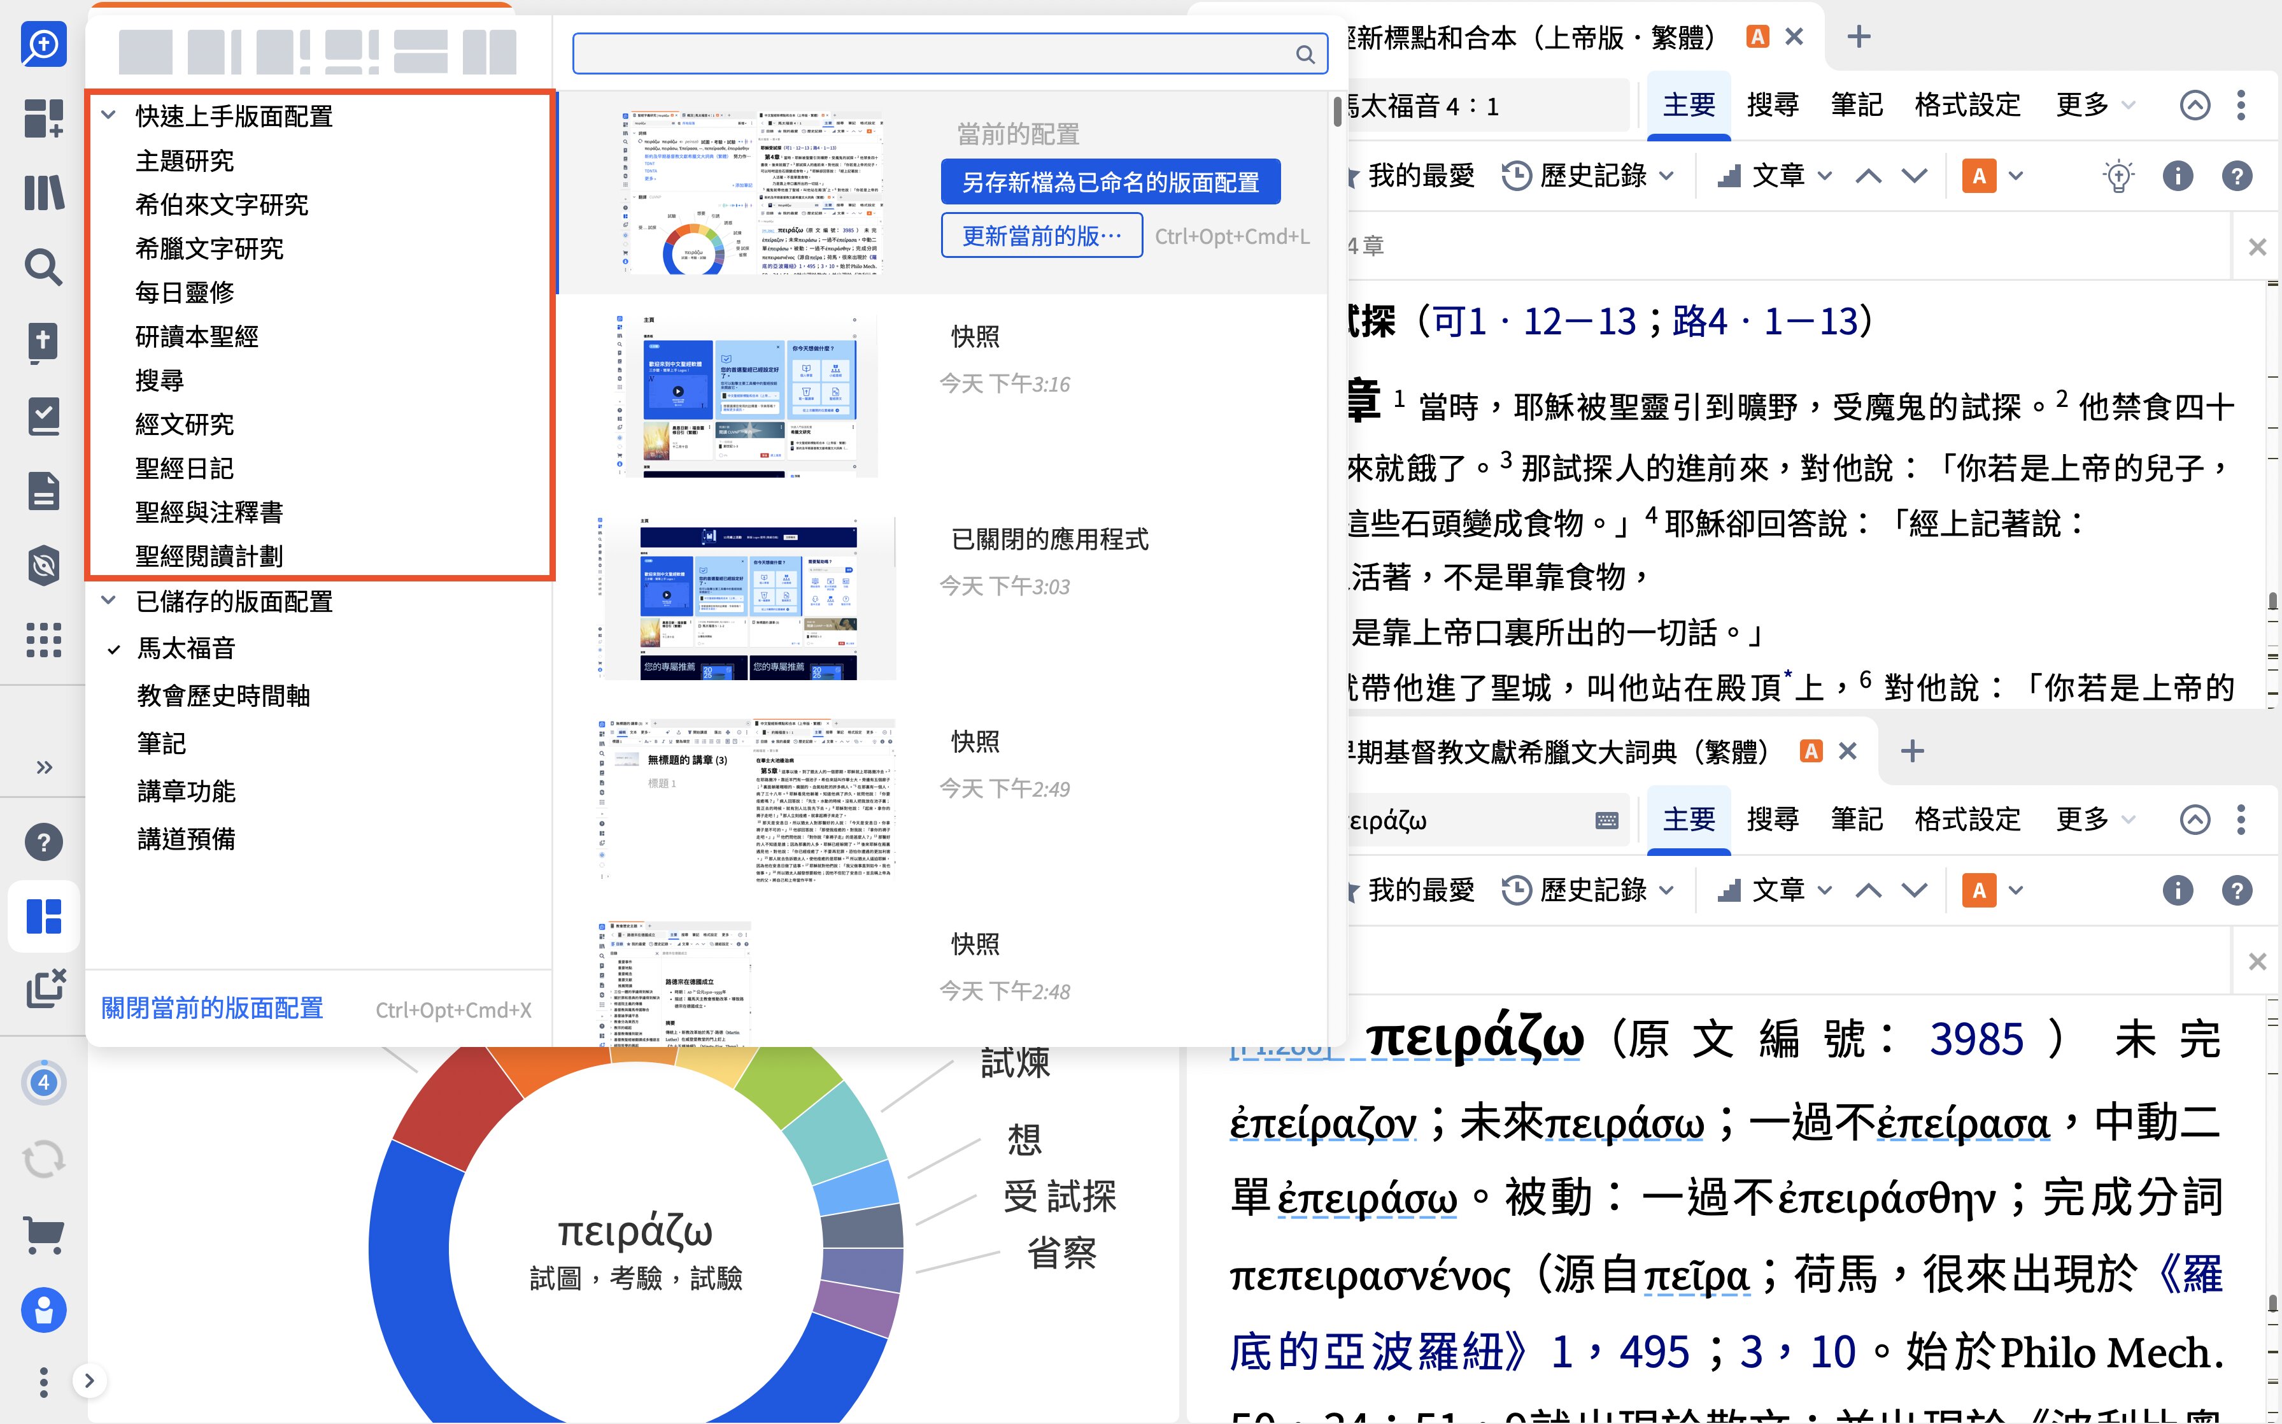This screenshot has height=1424, width=2282.
Task: Open the search bubble icon atop sidebar
Action: click(43, 45)
